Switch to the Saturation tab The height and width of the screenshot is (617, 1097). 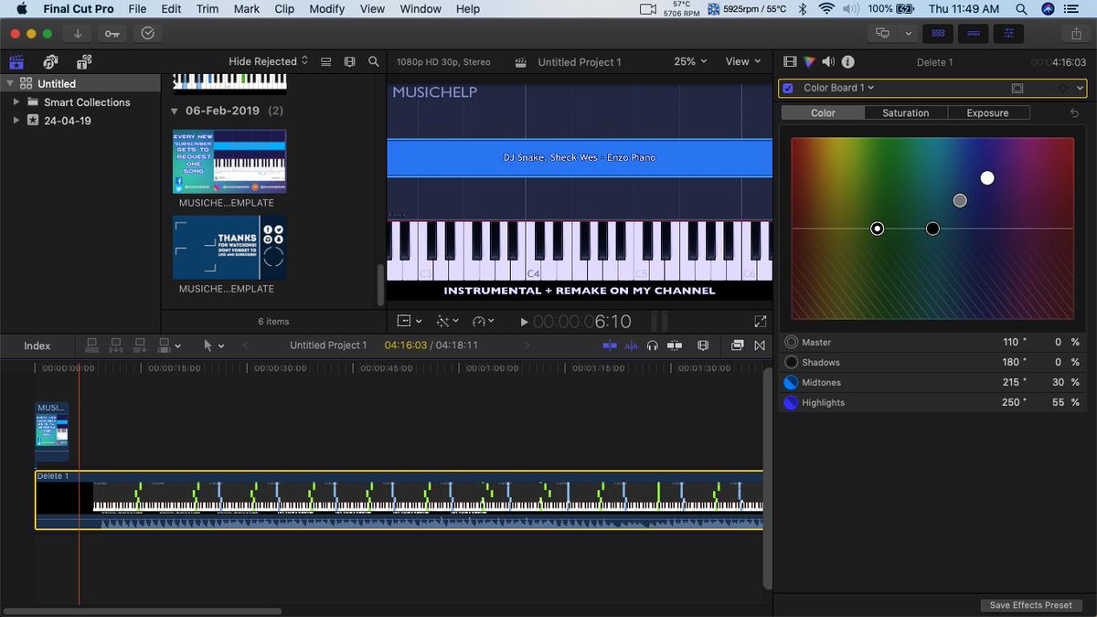(x=905, y=112)
